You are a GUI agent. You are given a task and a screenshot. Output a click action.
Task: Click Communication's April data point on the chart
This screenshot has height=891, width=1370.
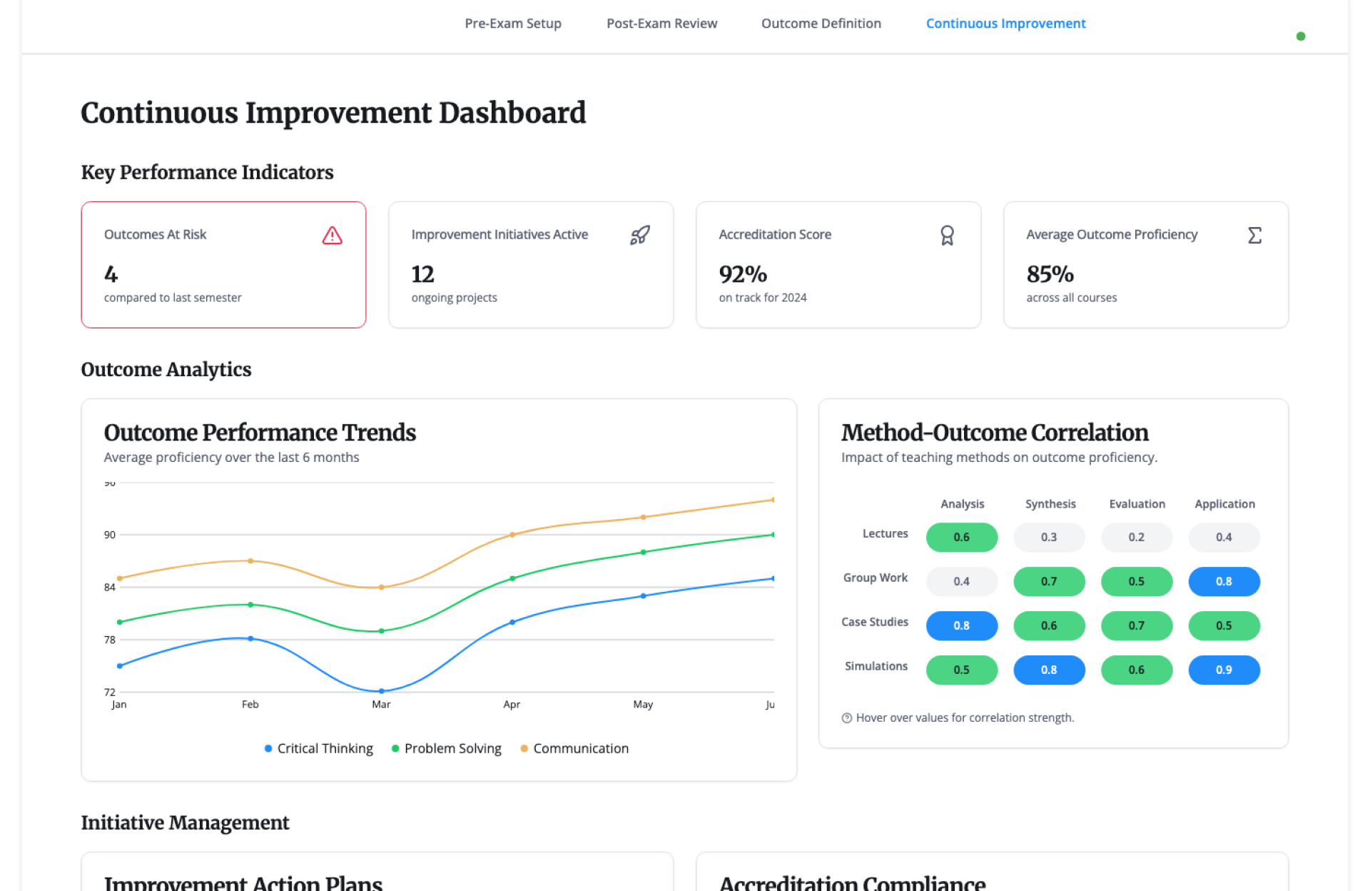pyautogui.click(x=512, y=535)
